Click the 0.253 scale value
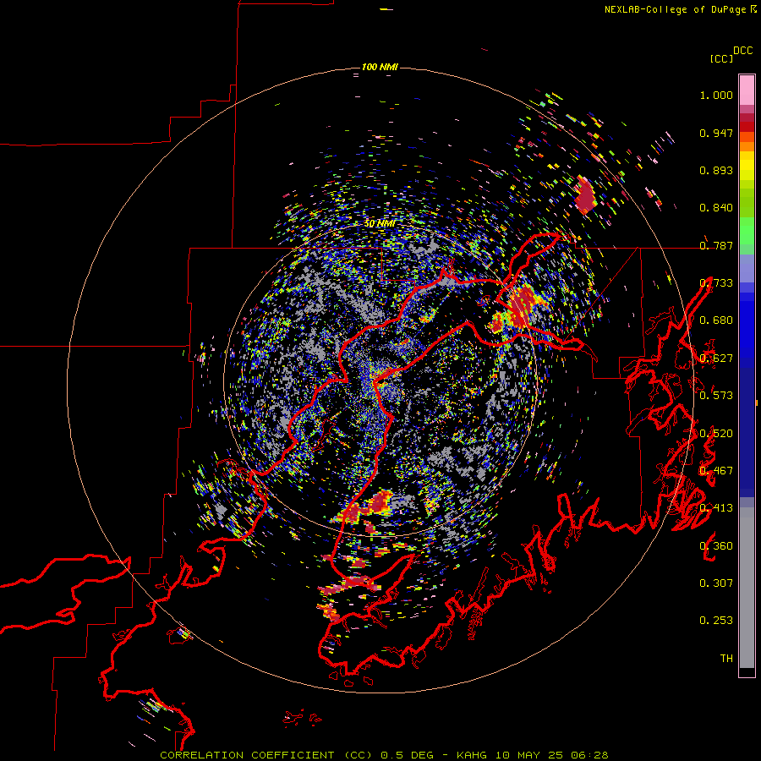Viewport: 761px width, 761px height. pyautogui.click(x=716, y=621)
